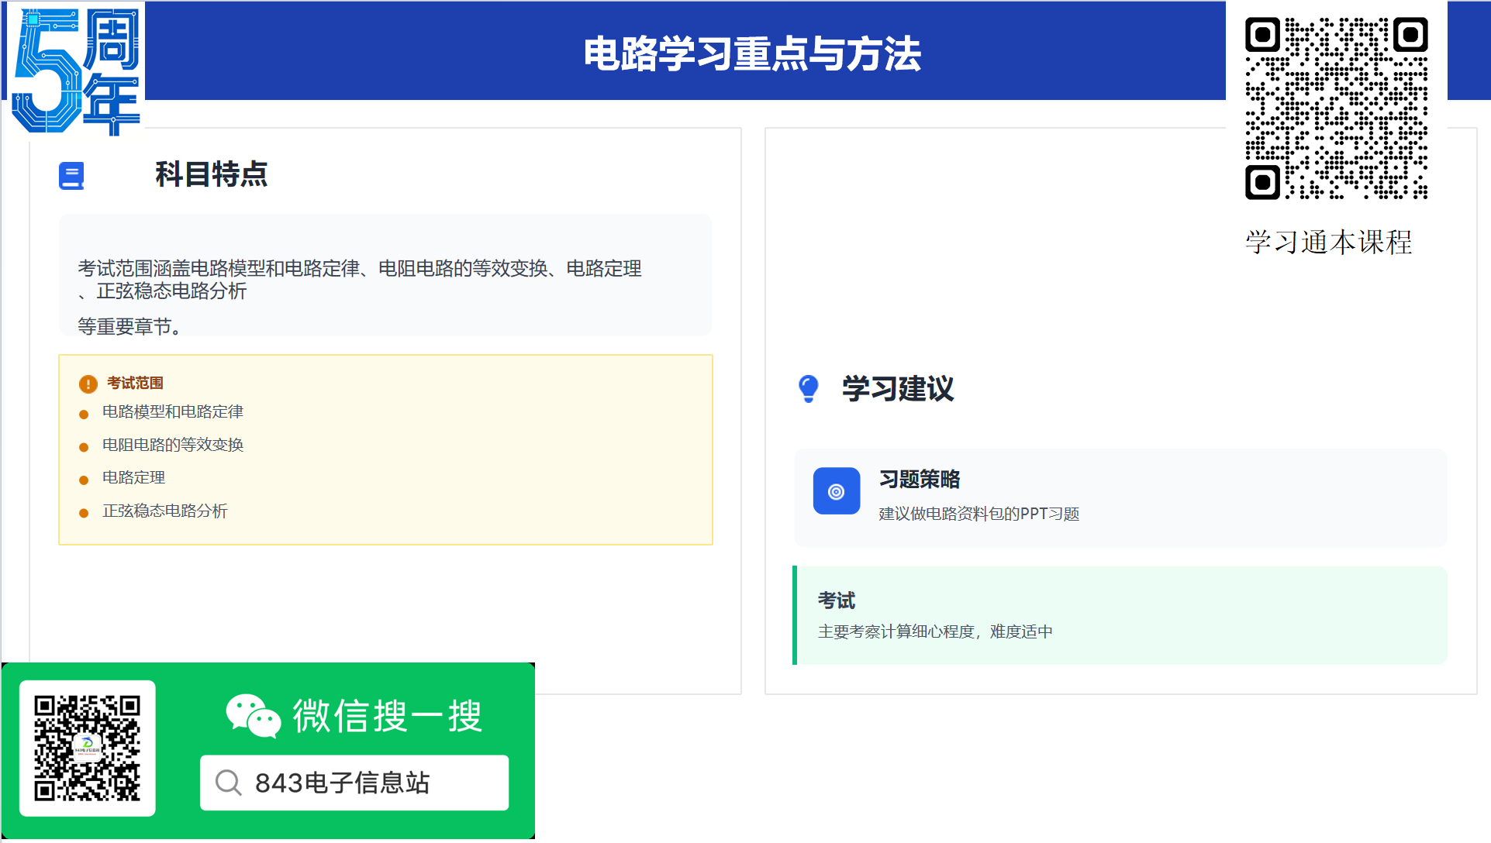Click the 电阻电路的等效变换 bullet item
This screenshot has width=1491, height=843.
click(x=172, y=445)
